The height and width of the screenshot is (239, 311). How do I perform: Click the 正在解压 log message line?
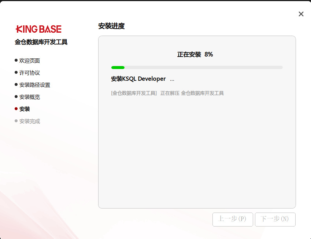click(x=167, y=93)
